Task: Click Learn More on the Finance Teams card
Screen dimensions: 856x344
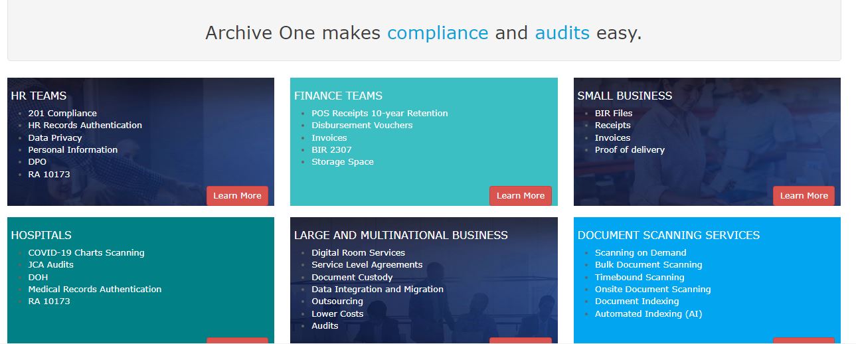Action: [521, 196]
